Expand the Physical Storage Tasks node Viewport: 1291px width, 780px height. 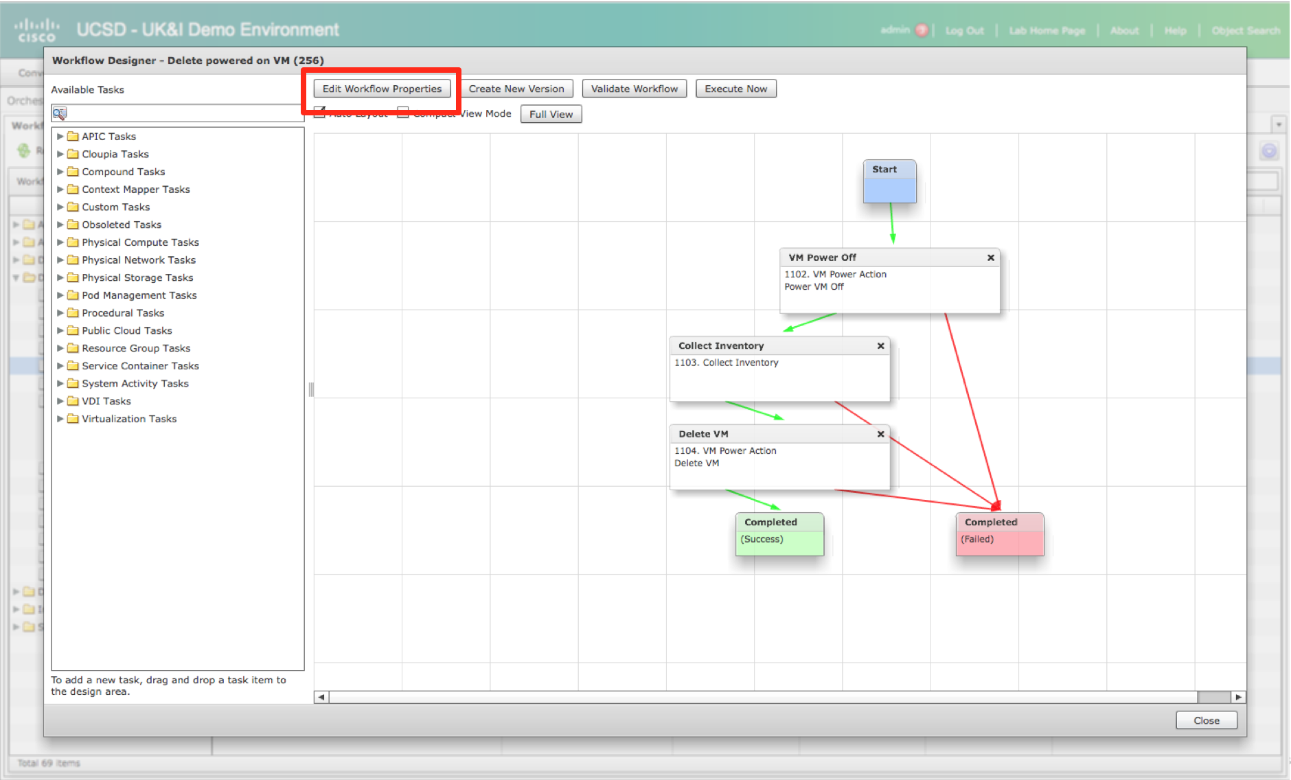[60, 278]
